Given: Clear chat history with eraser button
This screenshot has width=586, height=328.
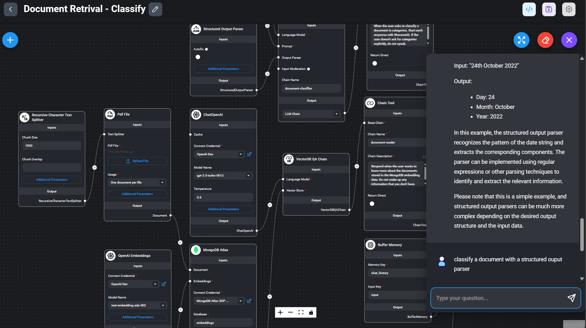Looking at the screenshot, I should click(545, 40).
